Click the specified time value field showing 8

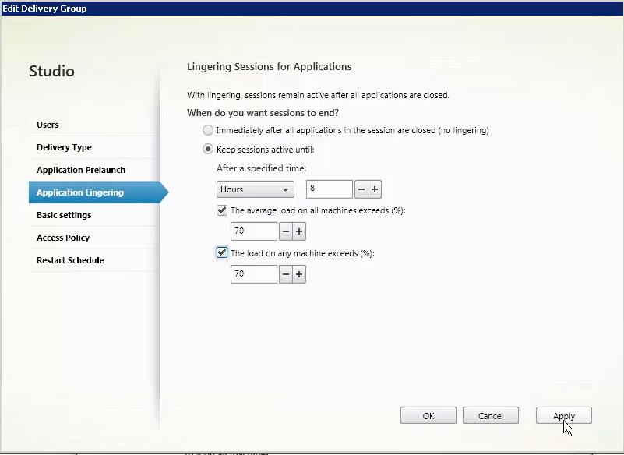[329, 189]
